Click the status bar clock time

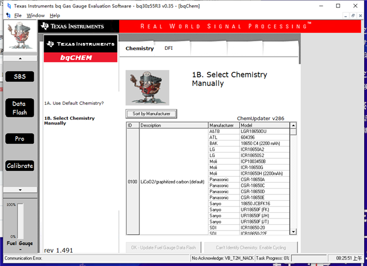point(349,259)
